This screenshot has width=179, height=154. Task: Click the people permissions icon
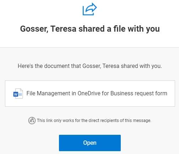[32, 121]
